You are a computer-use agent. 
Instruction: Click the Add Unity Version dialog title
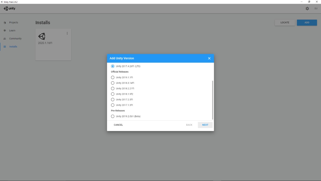[122, 58]
